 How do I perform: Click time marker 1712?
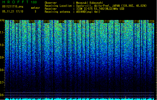click(32, 21)
